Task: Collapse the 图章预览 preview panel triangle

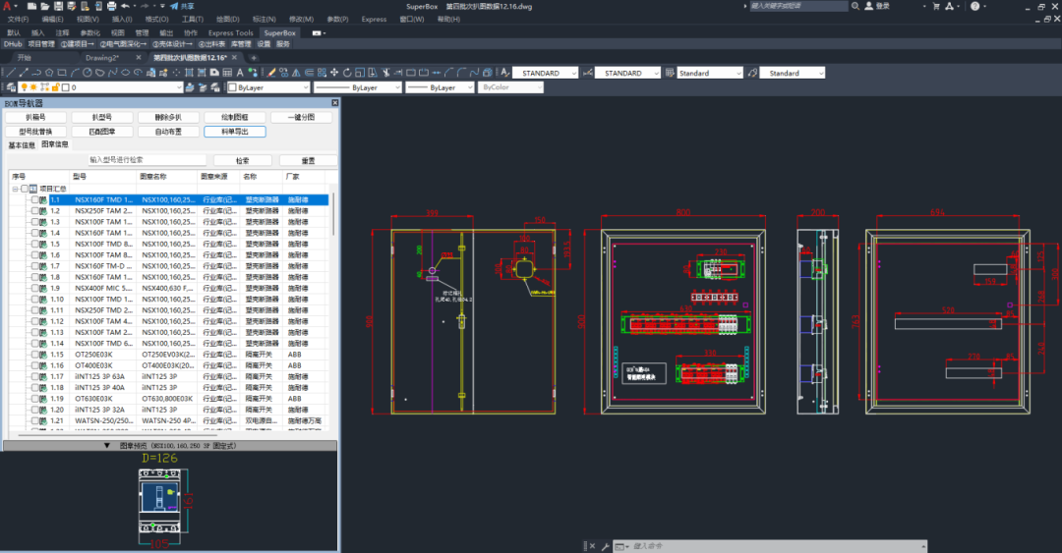Action: tap(107, 445)
